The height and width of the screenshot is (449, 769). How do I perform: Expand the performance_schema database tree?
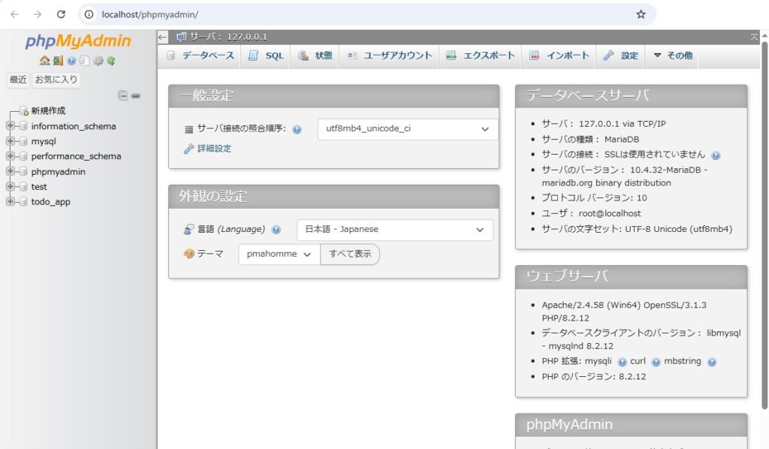tap(10, 156)
